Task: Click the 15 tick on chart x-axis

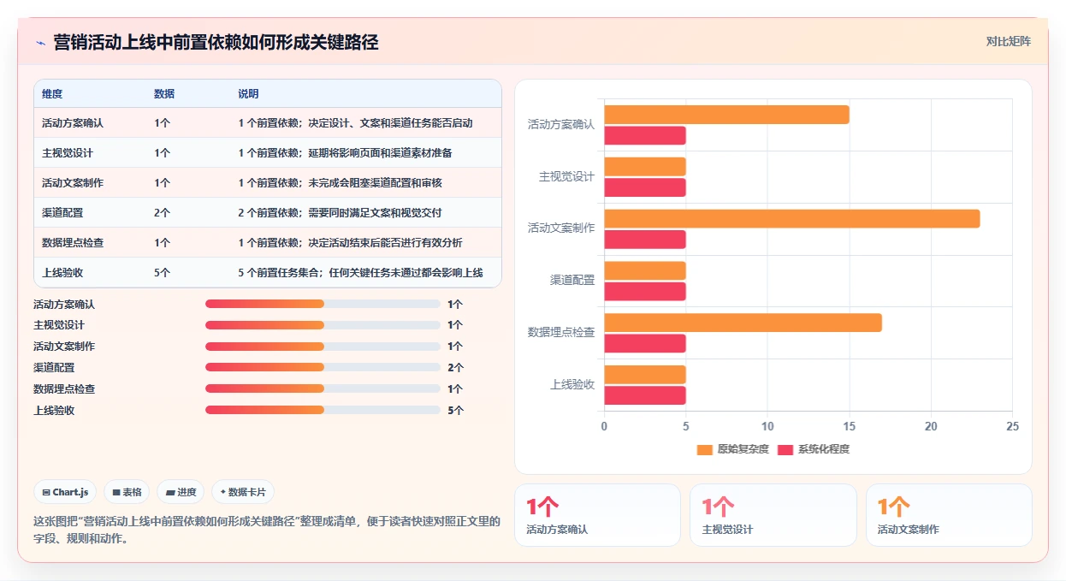Action: 850,426
